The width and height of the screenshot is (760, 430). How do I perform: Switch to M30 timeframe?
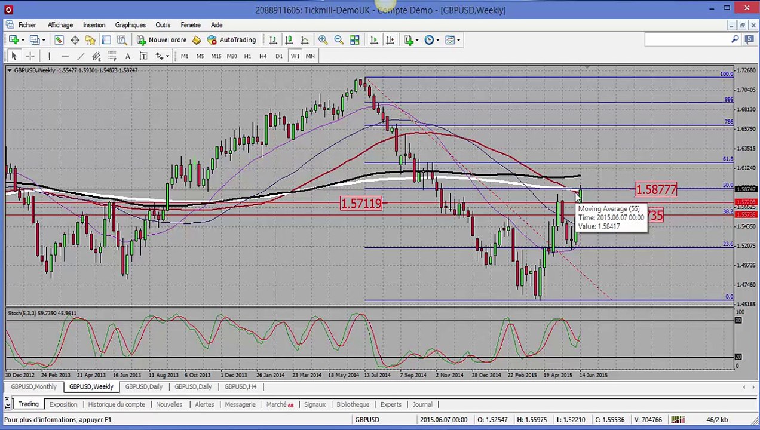232,56
